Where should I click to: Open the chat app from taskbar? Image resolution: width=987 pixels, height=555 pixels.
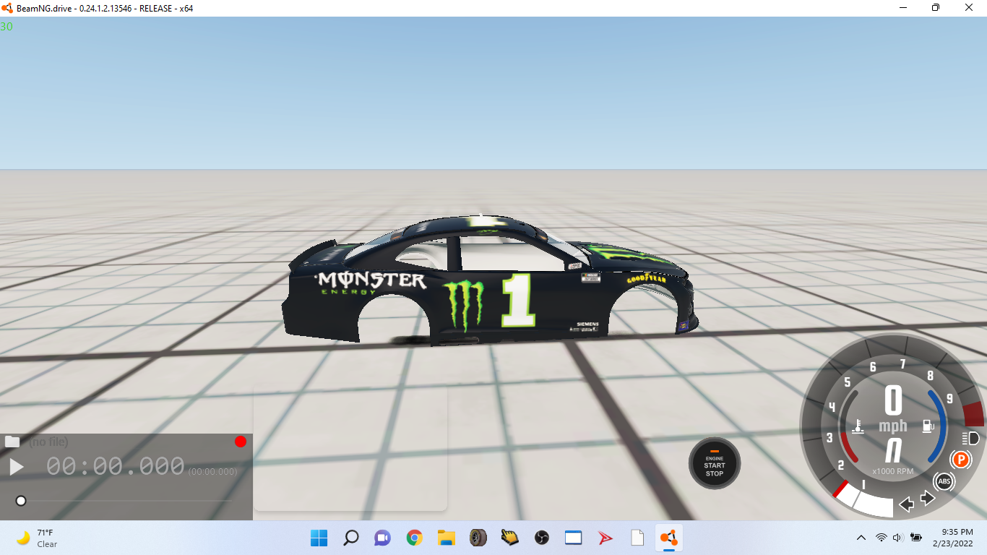point(382,538)
